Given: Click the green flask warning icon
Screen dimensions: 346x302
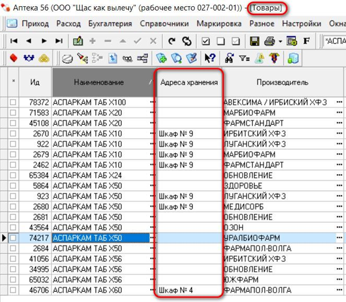Looking at the screenshot, I should tap(260, 59).
